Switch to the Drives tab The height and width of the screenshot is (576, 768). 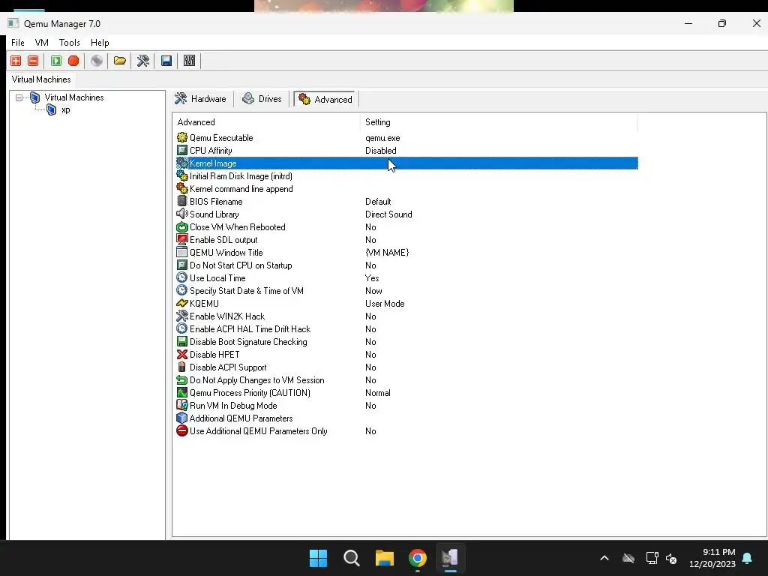click(x=262, y=99)
